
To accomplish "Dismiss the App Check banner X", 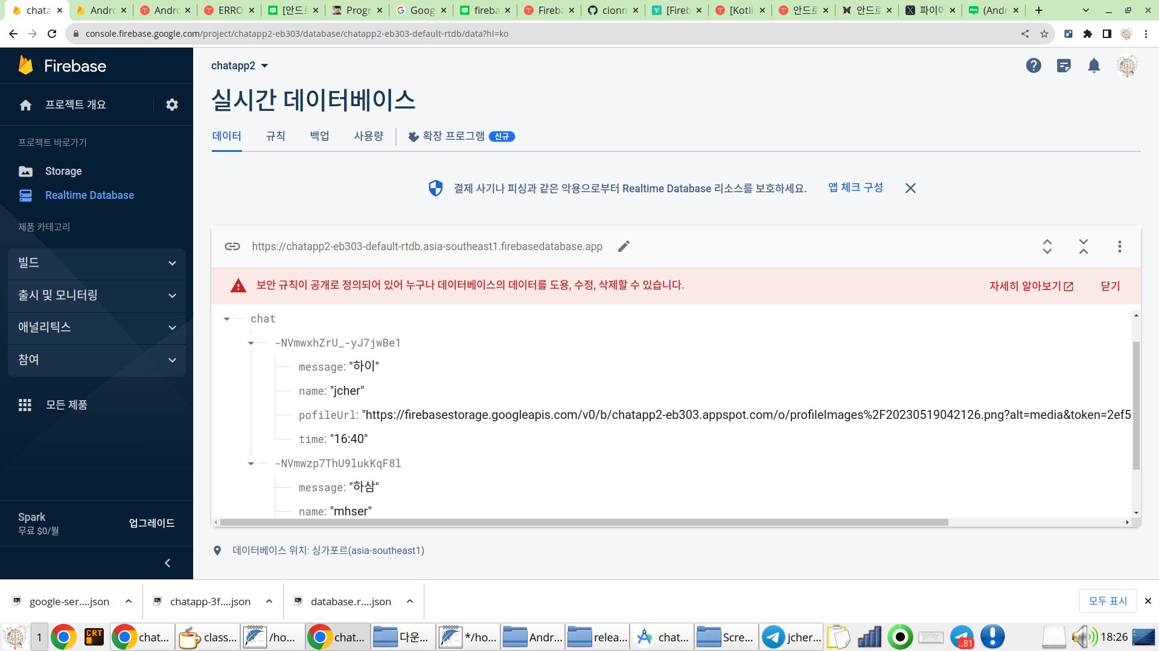I will point(910,188).
